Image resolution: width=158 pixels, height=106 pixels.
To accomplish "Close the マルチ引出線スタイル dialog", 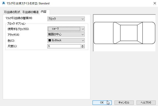I will (155, 3).
